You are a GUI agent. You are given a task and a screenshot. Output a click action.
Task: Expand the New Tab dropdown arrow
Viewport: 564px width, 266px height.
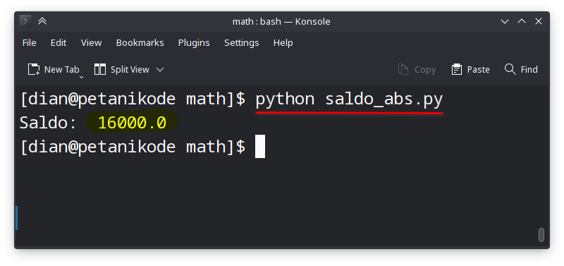coord(82,77)
